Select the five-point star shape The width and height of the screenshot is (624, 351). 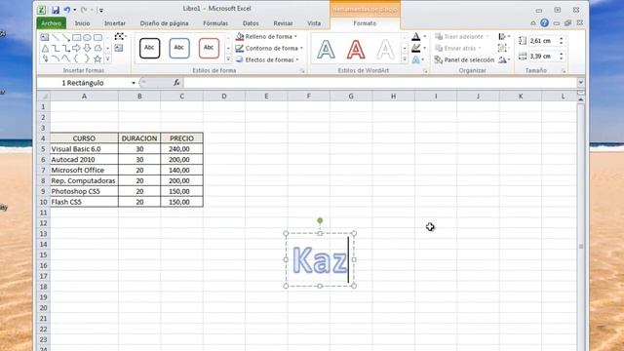pos(97,58)
